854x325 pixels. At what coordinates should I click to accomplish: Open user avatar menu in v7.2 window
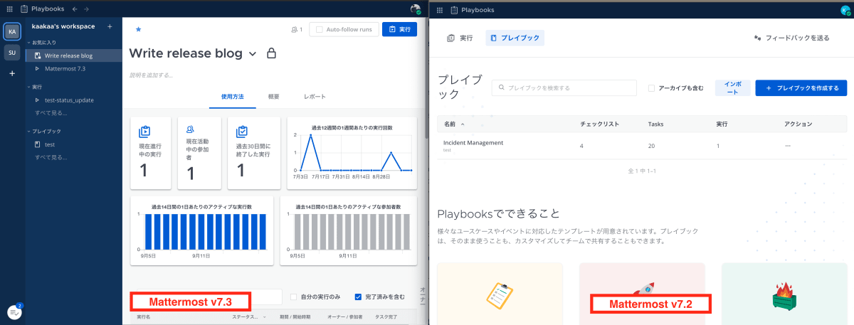(845, 10)
